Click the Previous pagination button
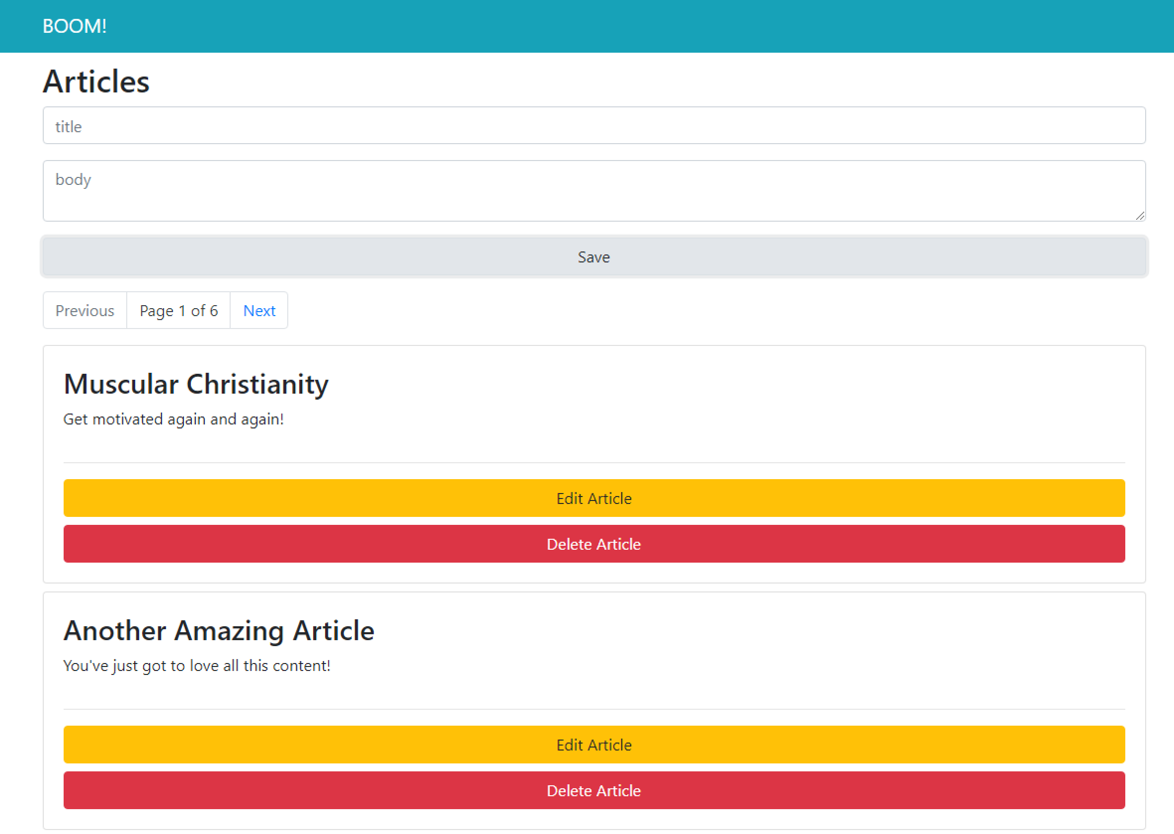The image size is (1174, 834). [84, 310]
